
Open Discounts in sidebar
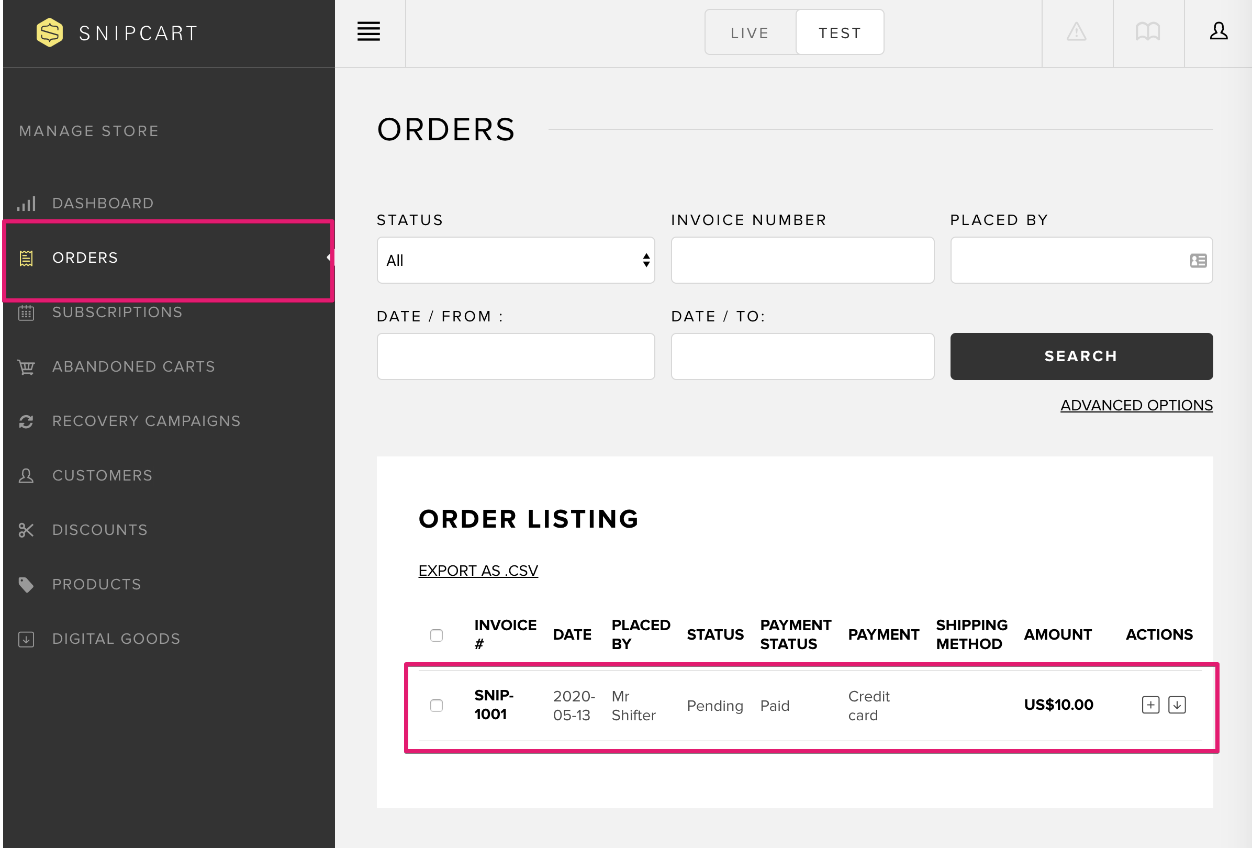point(99,530)
